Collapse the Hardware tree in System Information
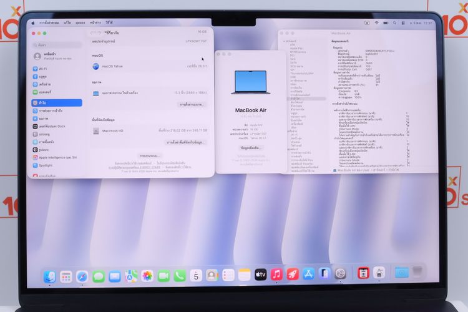468x312 pixels. [285, 41]
